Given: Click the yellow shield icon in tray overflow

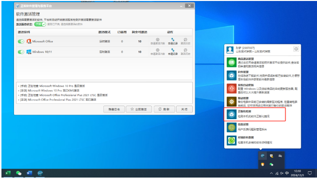Looking at the screenshot, I should point(262,165).
